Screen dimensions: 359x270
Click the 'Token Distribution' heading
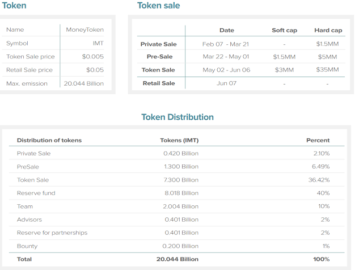178,117
